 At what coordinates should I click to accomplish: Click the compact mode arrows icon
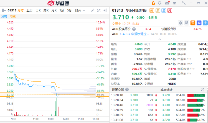[184, 3]
